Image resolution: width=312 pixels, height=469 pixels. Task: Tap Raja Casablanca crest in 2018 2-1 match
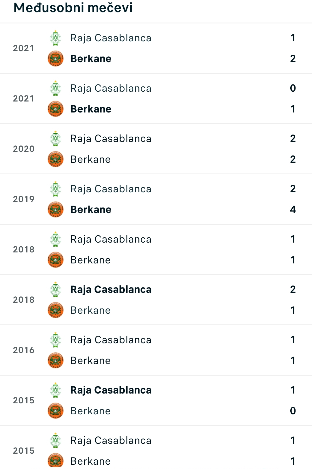tap(55, 289)
